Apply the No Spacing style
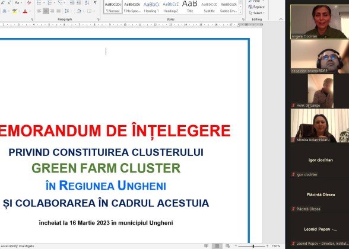This screenshot has height=249, width=349. click(132, 7)
